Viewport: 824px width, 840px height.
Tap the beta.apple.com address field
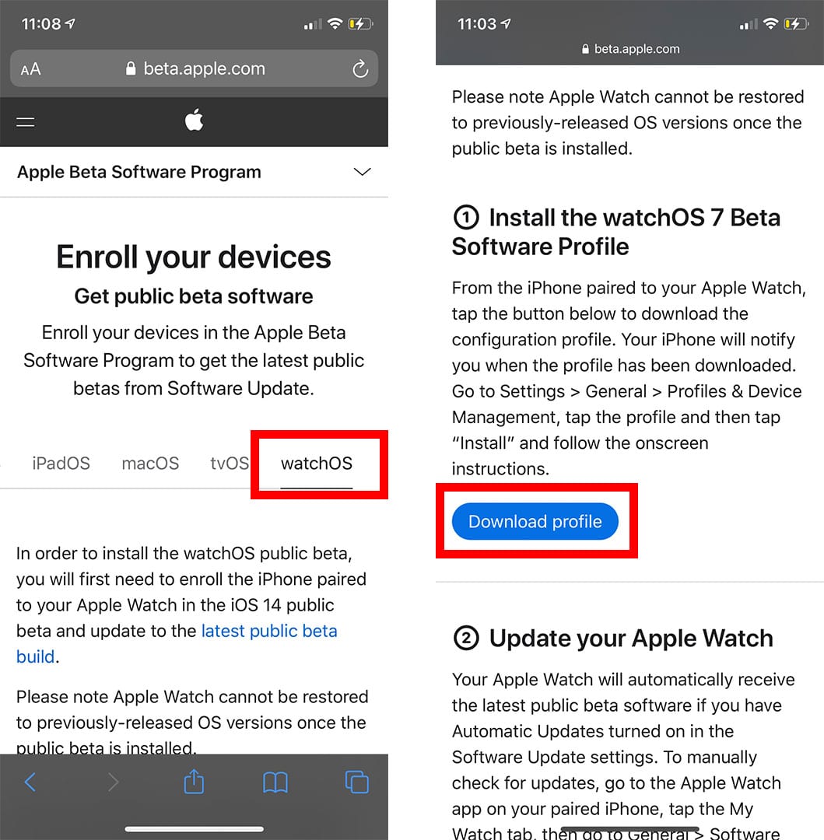pyautogui.click(x=194, y=68)
